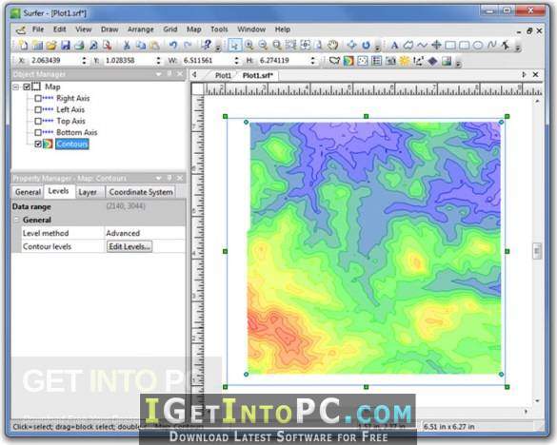Expand the standard toolbar options arrow
The width and height of the screenshot is (557, 445).
pos(218,48)
